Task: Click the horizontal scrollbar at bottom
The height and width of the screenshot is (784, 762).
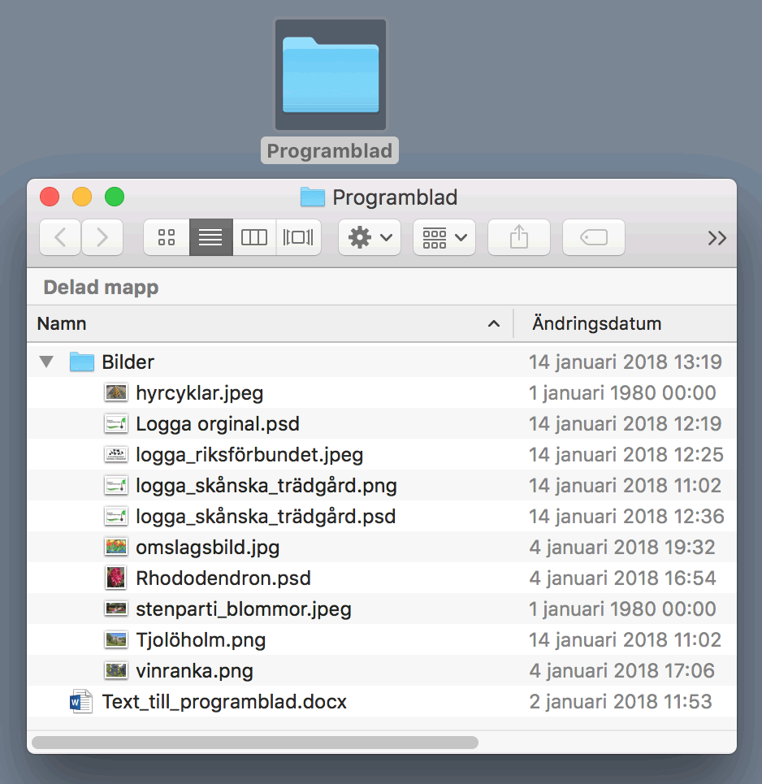Action: [254, 742]
